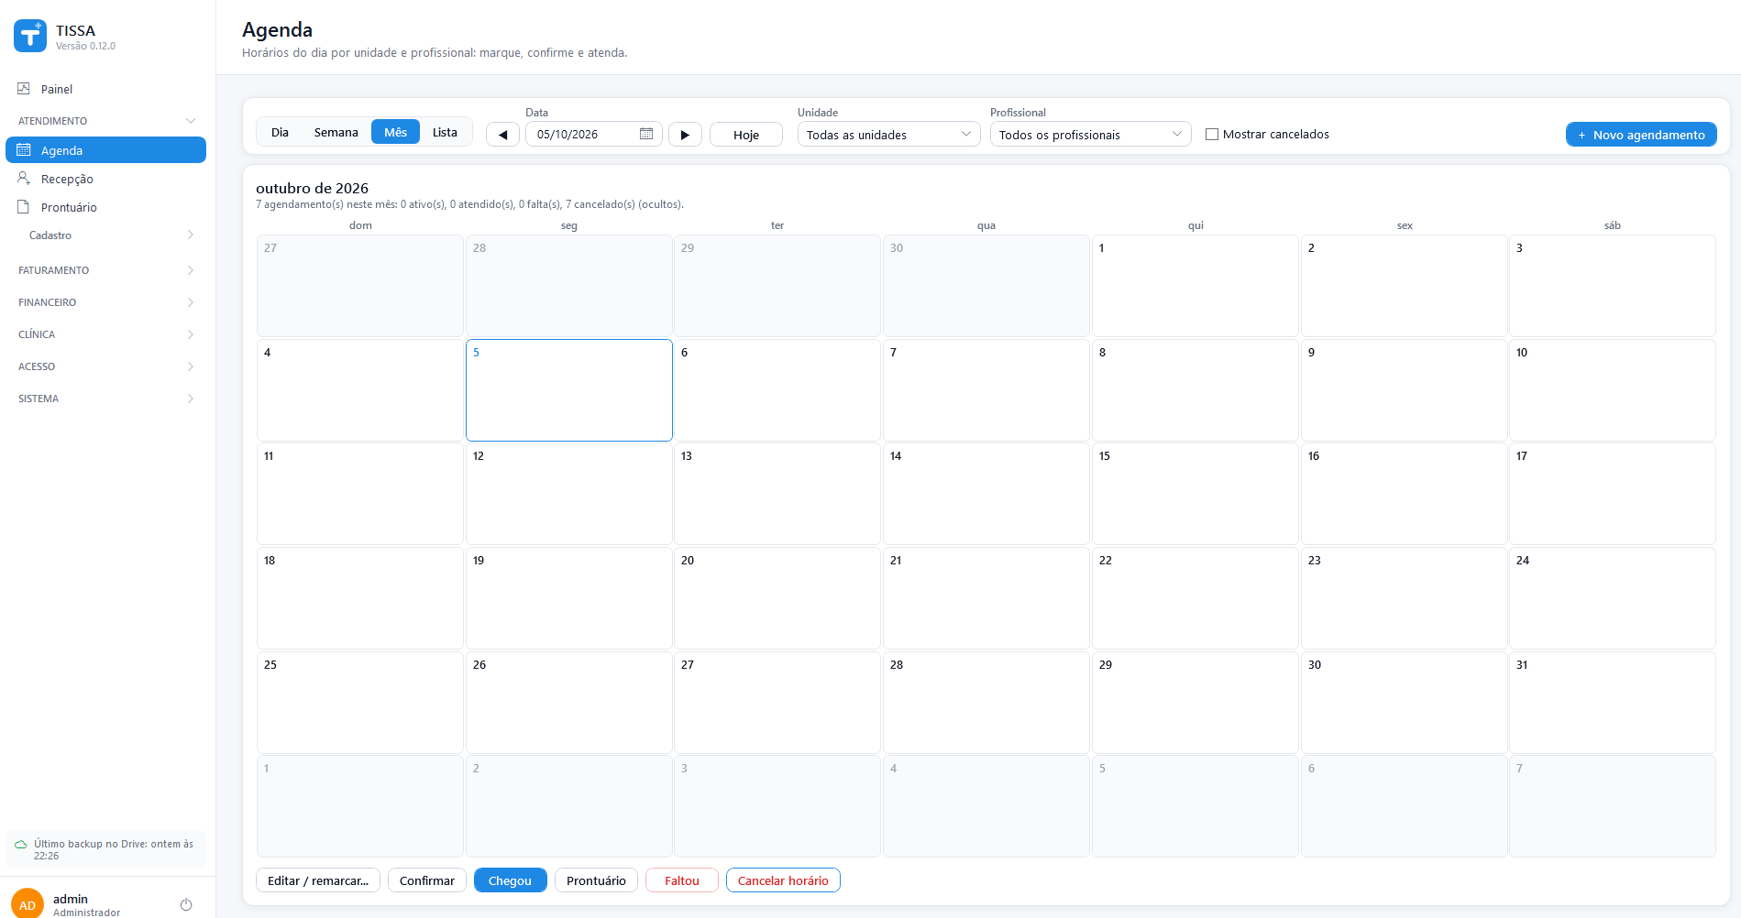Go to previous month with left arrow
The height and width of the screenshot is (918, 1741).
click(502, 135)
